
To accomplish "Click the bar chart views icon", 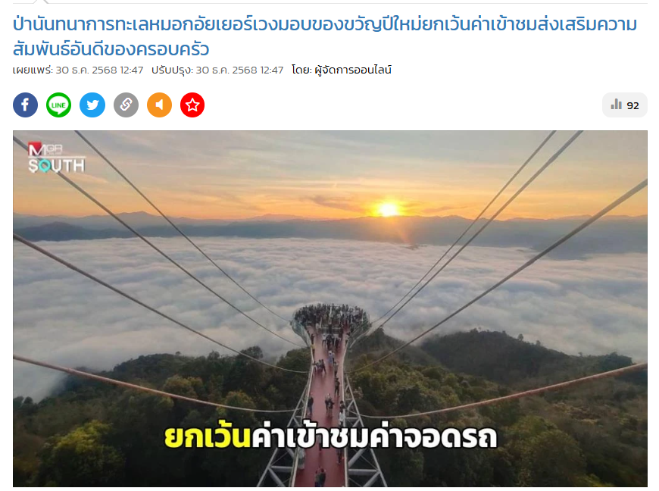I will (x=616, y=105).
